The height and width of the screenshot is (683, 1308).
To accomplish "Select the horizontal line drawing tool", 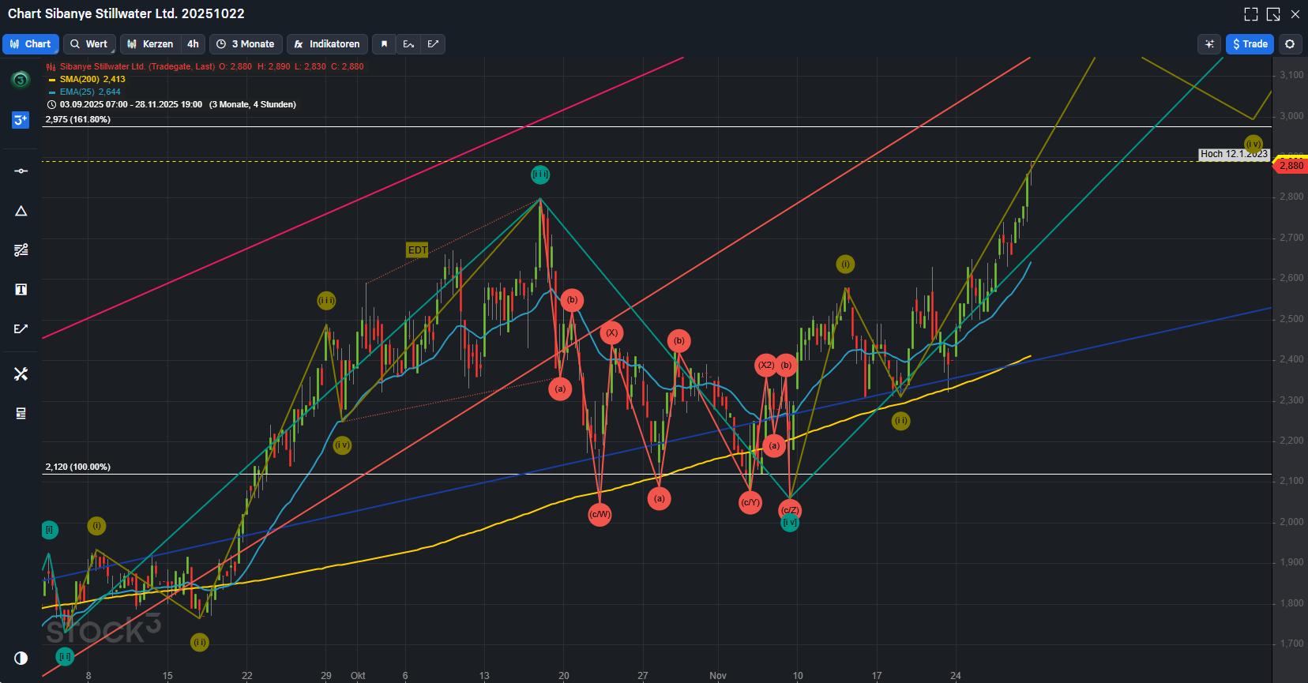I will [21, 171].
